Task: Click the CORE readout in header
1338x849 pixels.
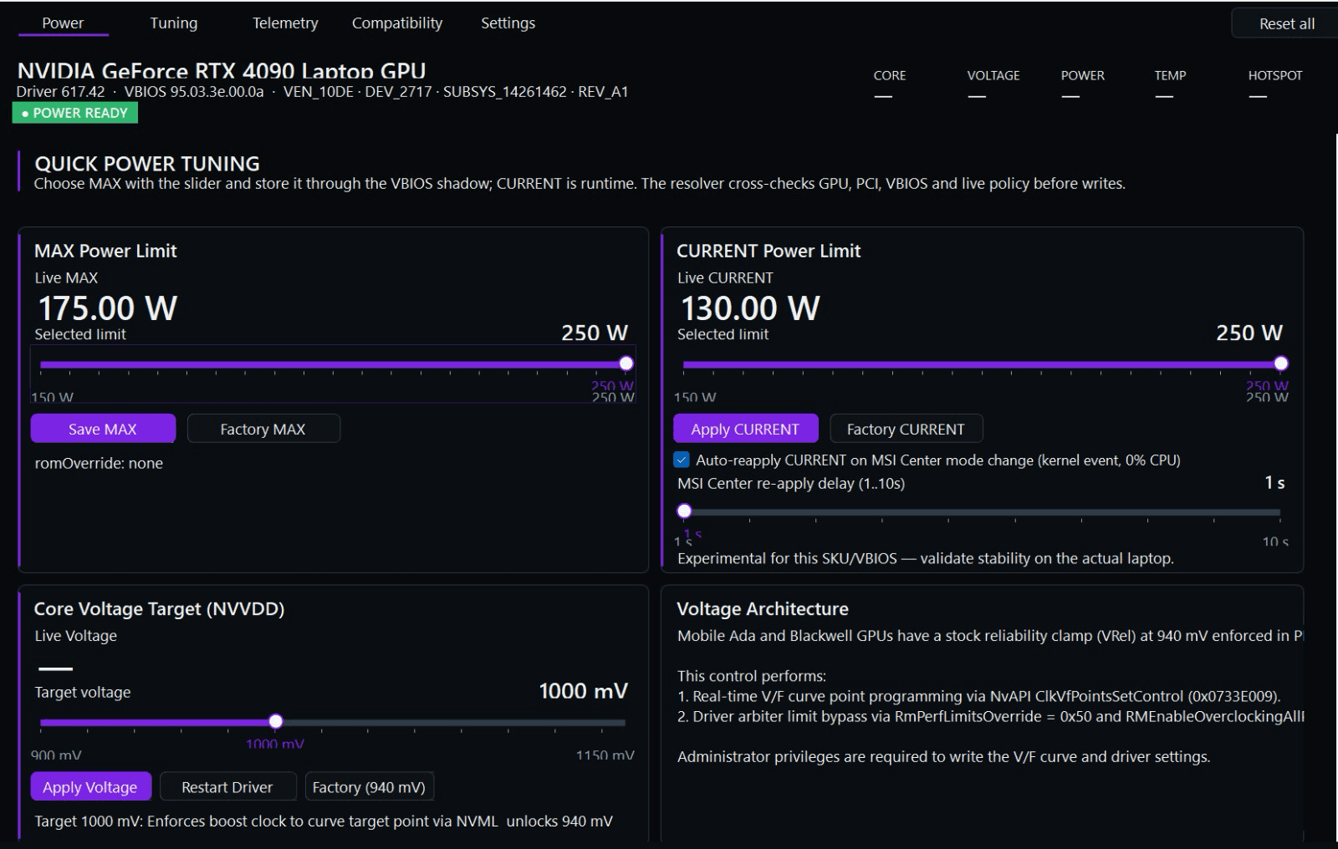Action: pyautogui.click(x=890, y=84)
